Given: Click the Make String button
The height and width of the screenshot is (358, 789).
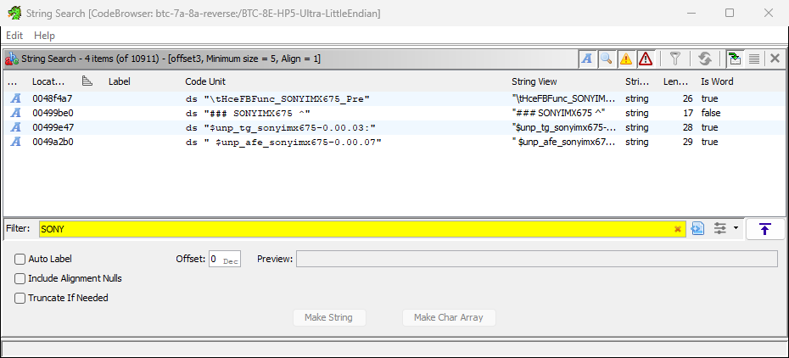Looking at the screenshot, I should coord(328,317).
